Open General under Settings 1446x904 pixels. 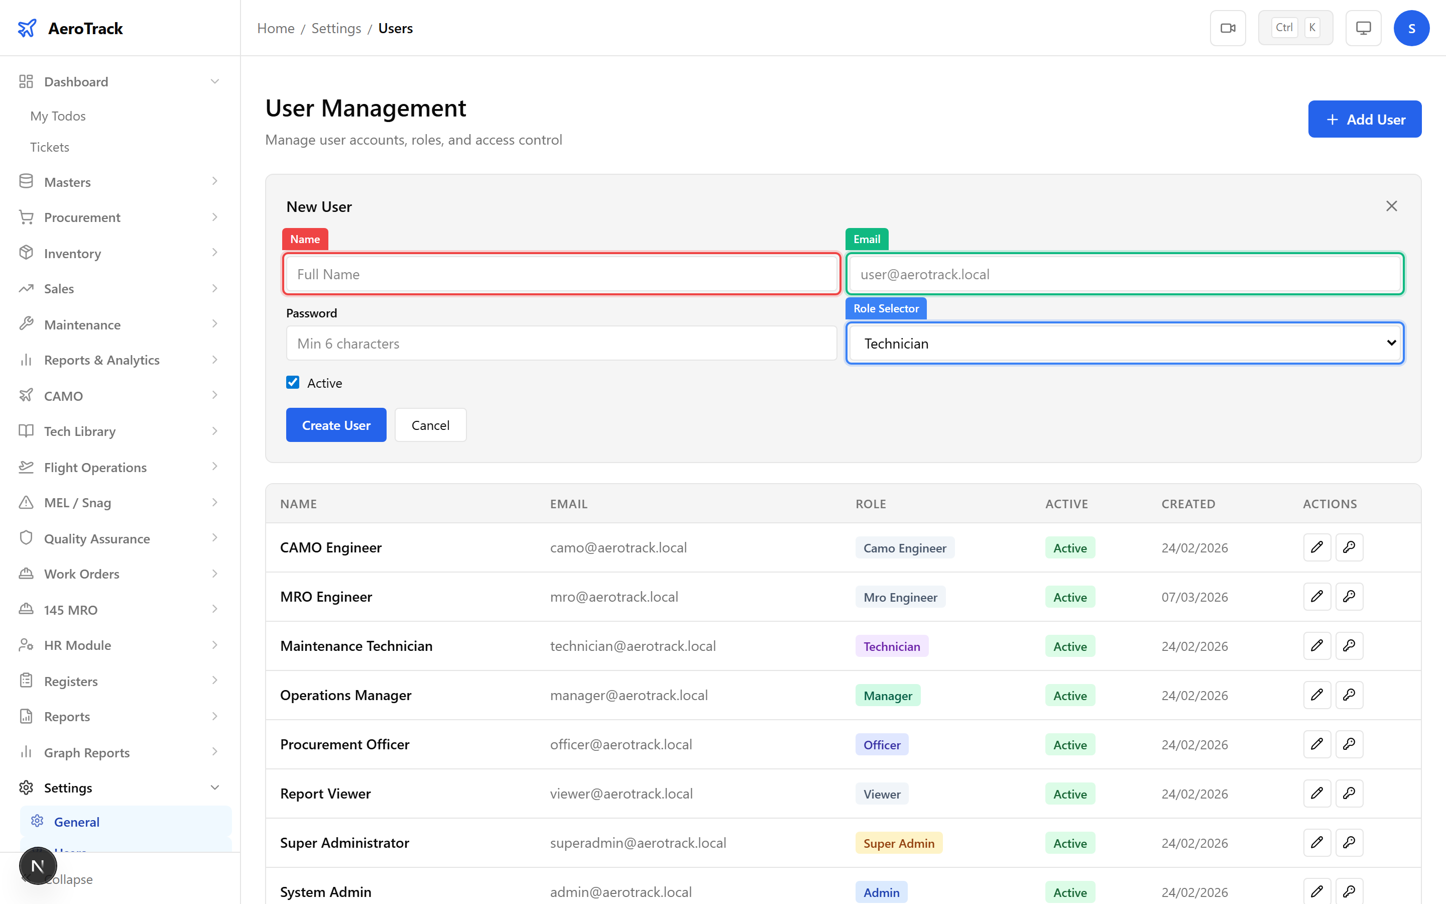(78, 822)
